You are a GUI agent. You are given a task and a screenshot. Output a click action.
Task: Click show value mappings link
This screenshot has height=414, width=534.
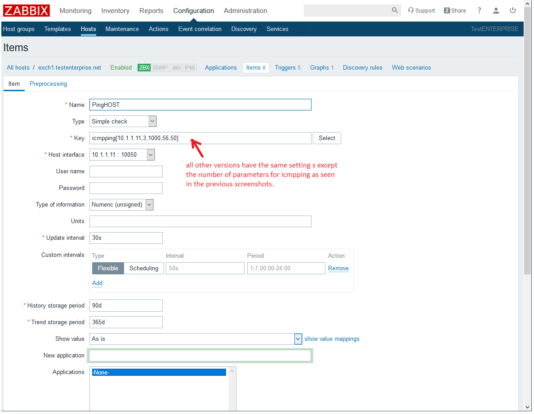click(332, 339)
